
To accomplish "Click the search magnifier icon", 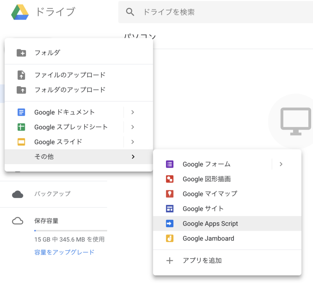I will (130, 12).
